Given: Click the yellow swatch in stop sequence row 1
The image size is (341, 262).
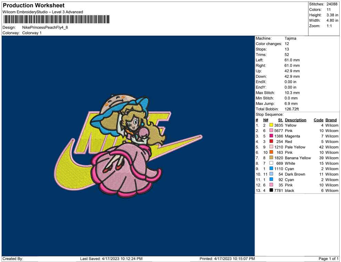Looking at the screenshot, I should click(271, 125).
